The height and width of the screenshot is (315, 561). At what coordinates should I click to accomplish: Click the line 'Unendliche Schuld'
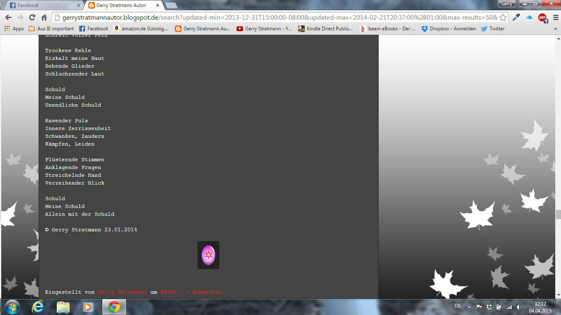pos(73,105)
